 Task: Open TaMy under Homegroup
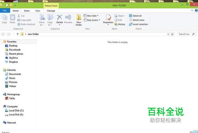tap(12, 98)
